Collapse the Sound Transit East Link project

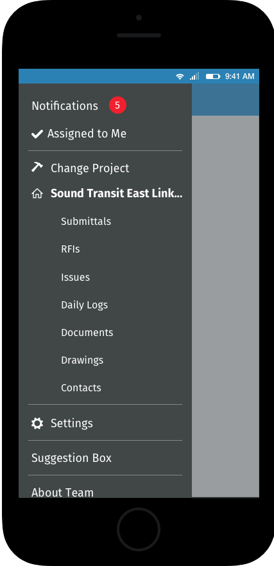coord(116,193)
